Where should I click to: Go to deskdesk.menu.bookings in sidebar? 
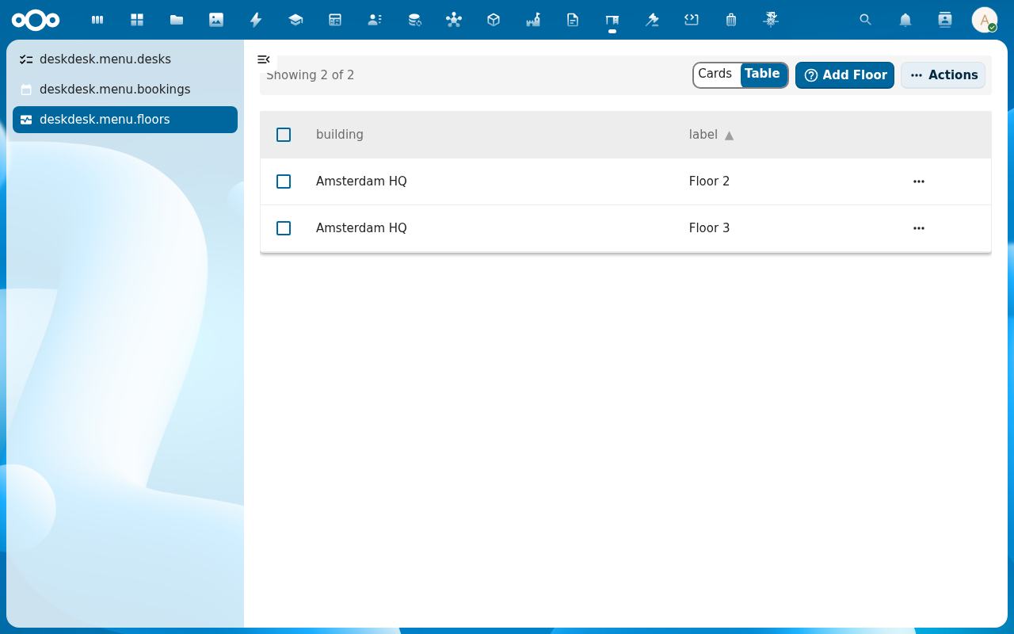point(125,90)
